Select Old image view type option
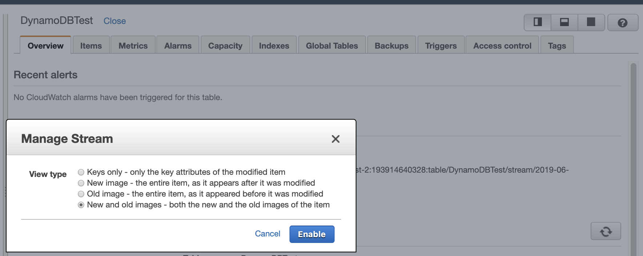The height and width of the screenshot is (256, 643). (81, 194)
